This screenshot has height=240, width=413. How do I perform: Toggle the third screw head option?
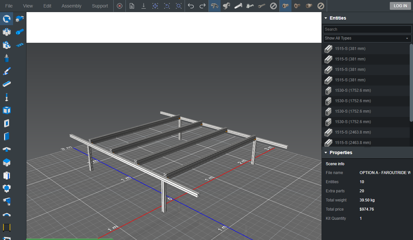pos(309,6)
